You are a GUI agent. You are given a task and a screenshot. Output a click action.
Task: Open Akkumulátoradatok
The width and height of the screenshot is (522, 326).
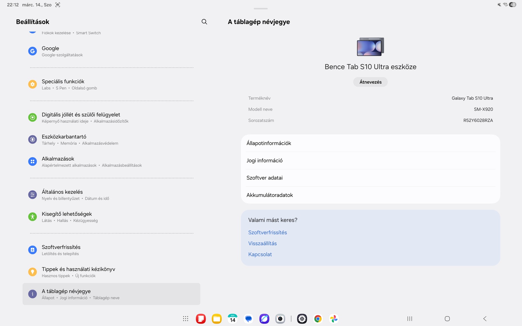(370, 195)
